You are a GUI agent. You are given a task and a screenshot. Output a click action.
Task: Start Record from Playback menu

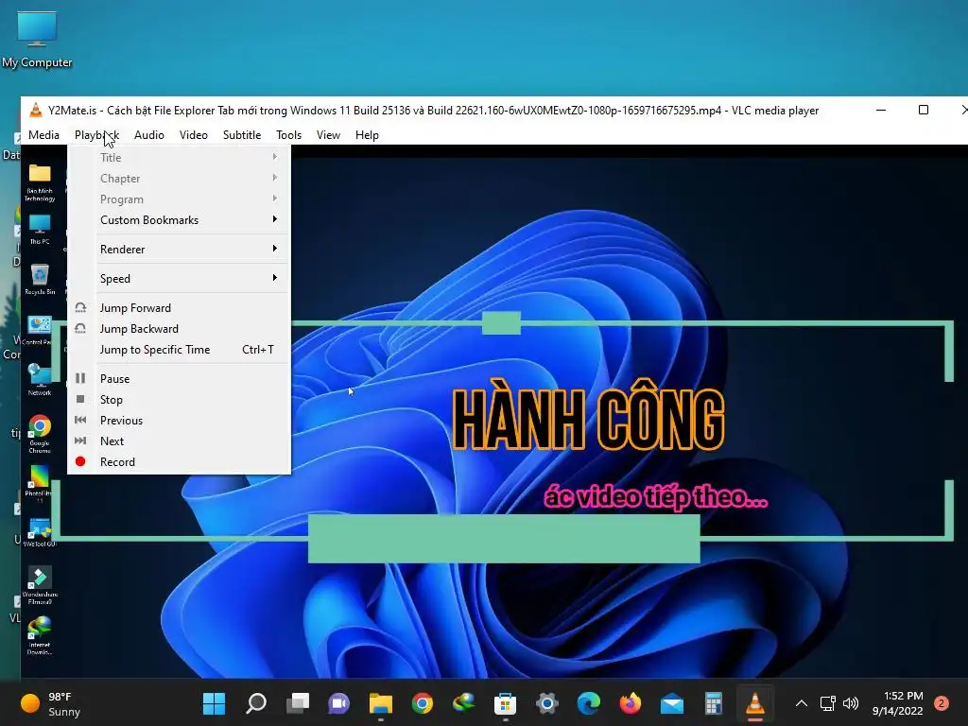click(179, 461)
